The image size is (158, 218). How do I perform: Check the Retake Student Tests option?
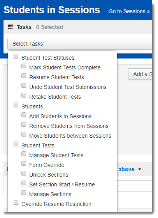[x=24, y=95]
